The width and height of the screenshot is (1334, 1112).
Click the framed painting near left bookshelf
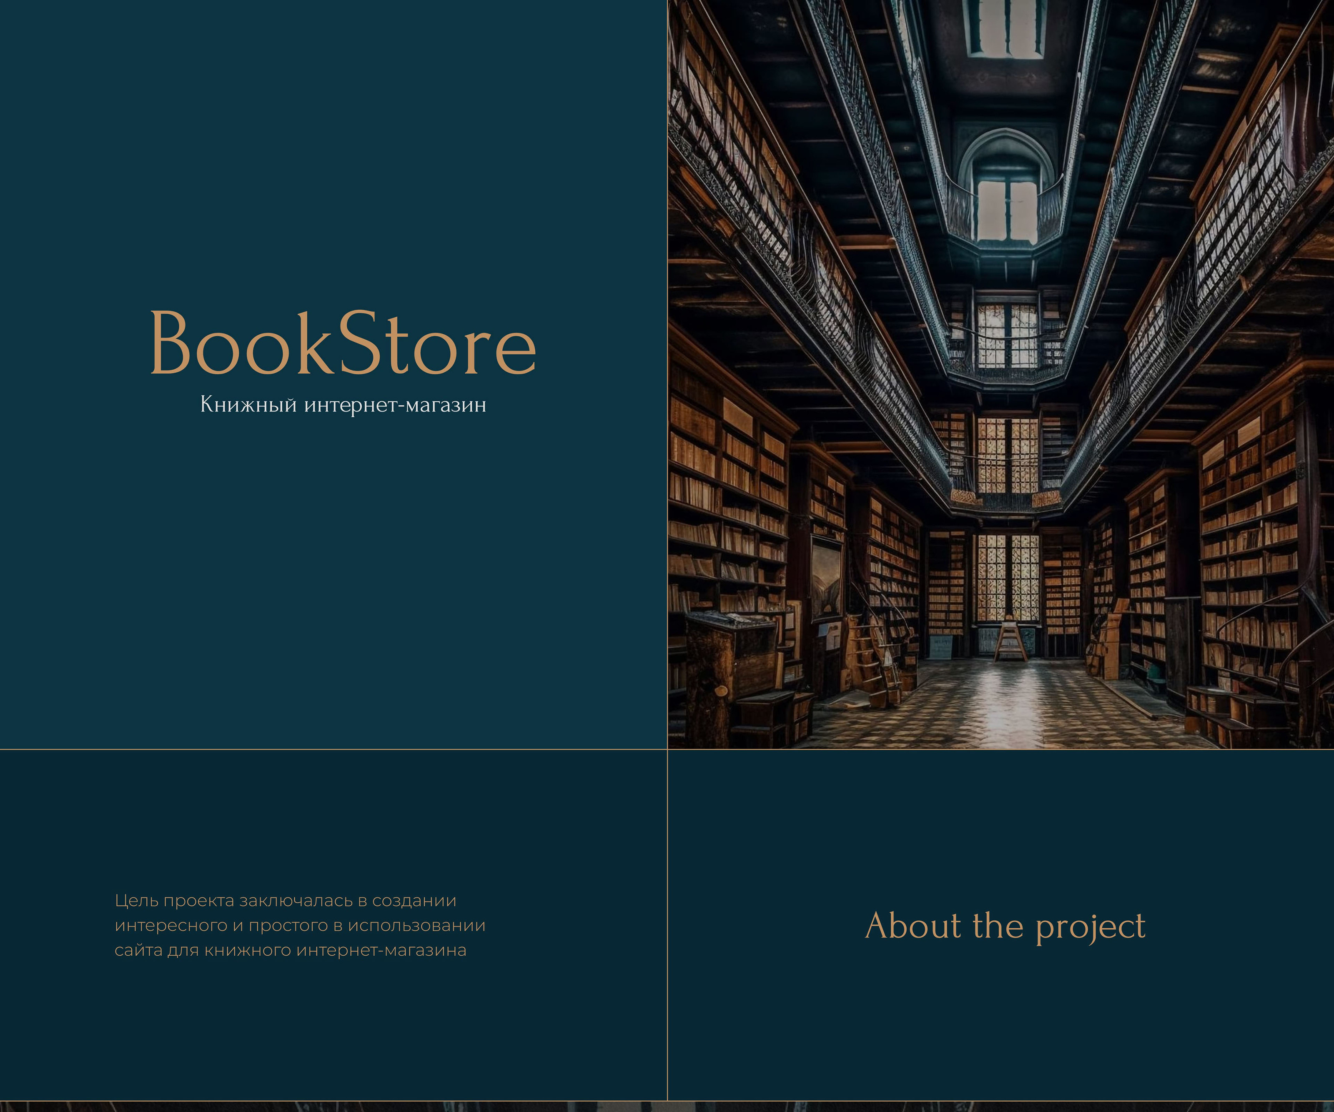[827, 578]
